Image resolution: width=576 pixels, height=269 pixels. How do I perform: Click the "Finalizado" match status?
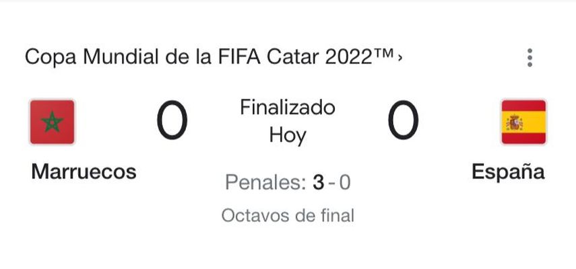point(288,108)
